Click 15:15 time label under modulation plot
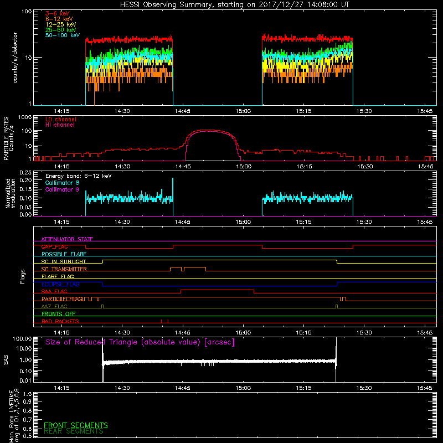Viewport: 443px width, 443px height. (x=303, y=222)
